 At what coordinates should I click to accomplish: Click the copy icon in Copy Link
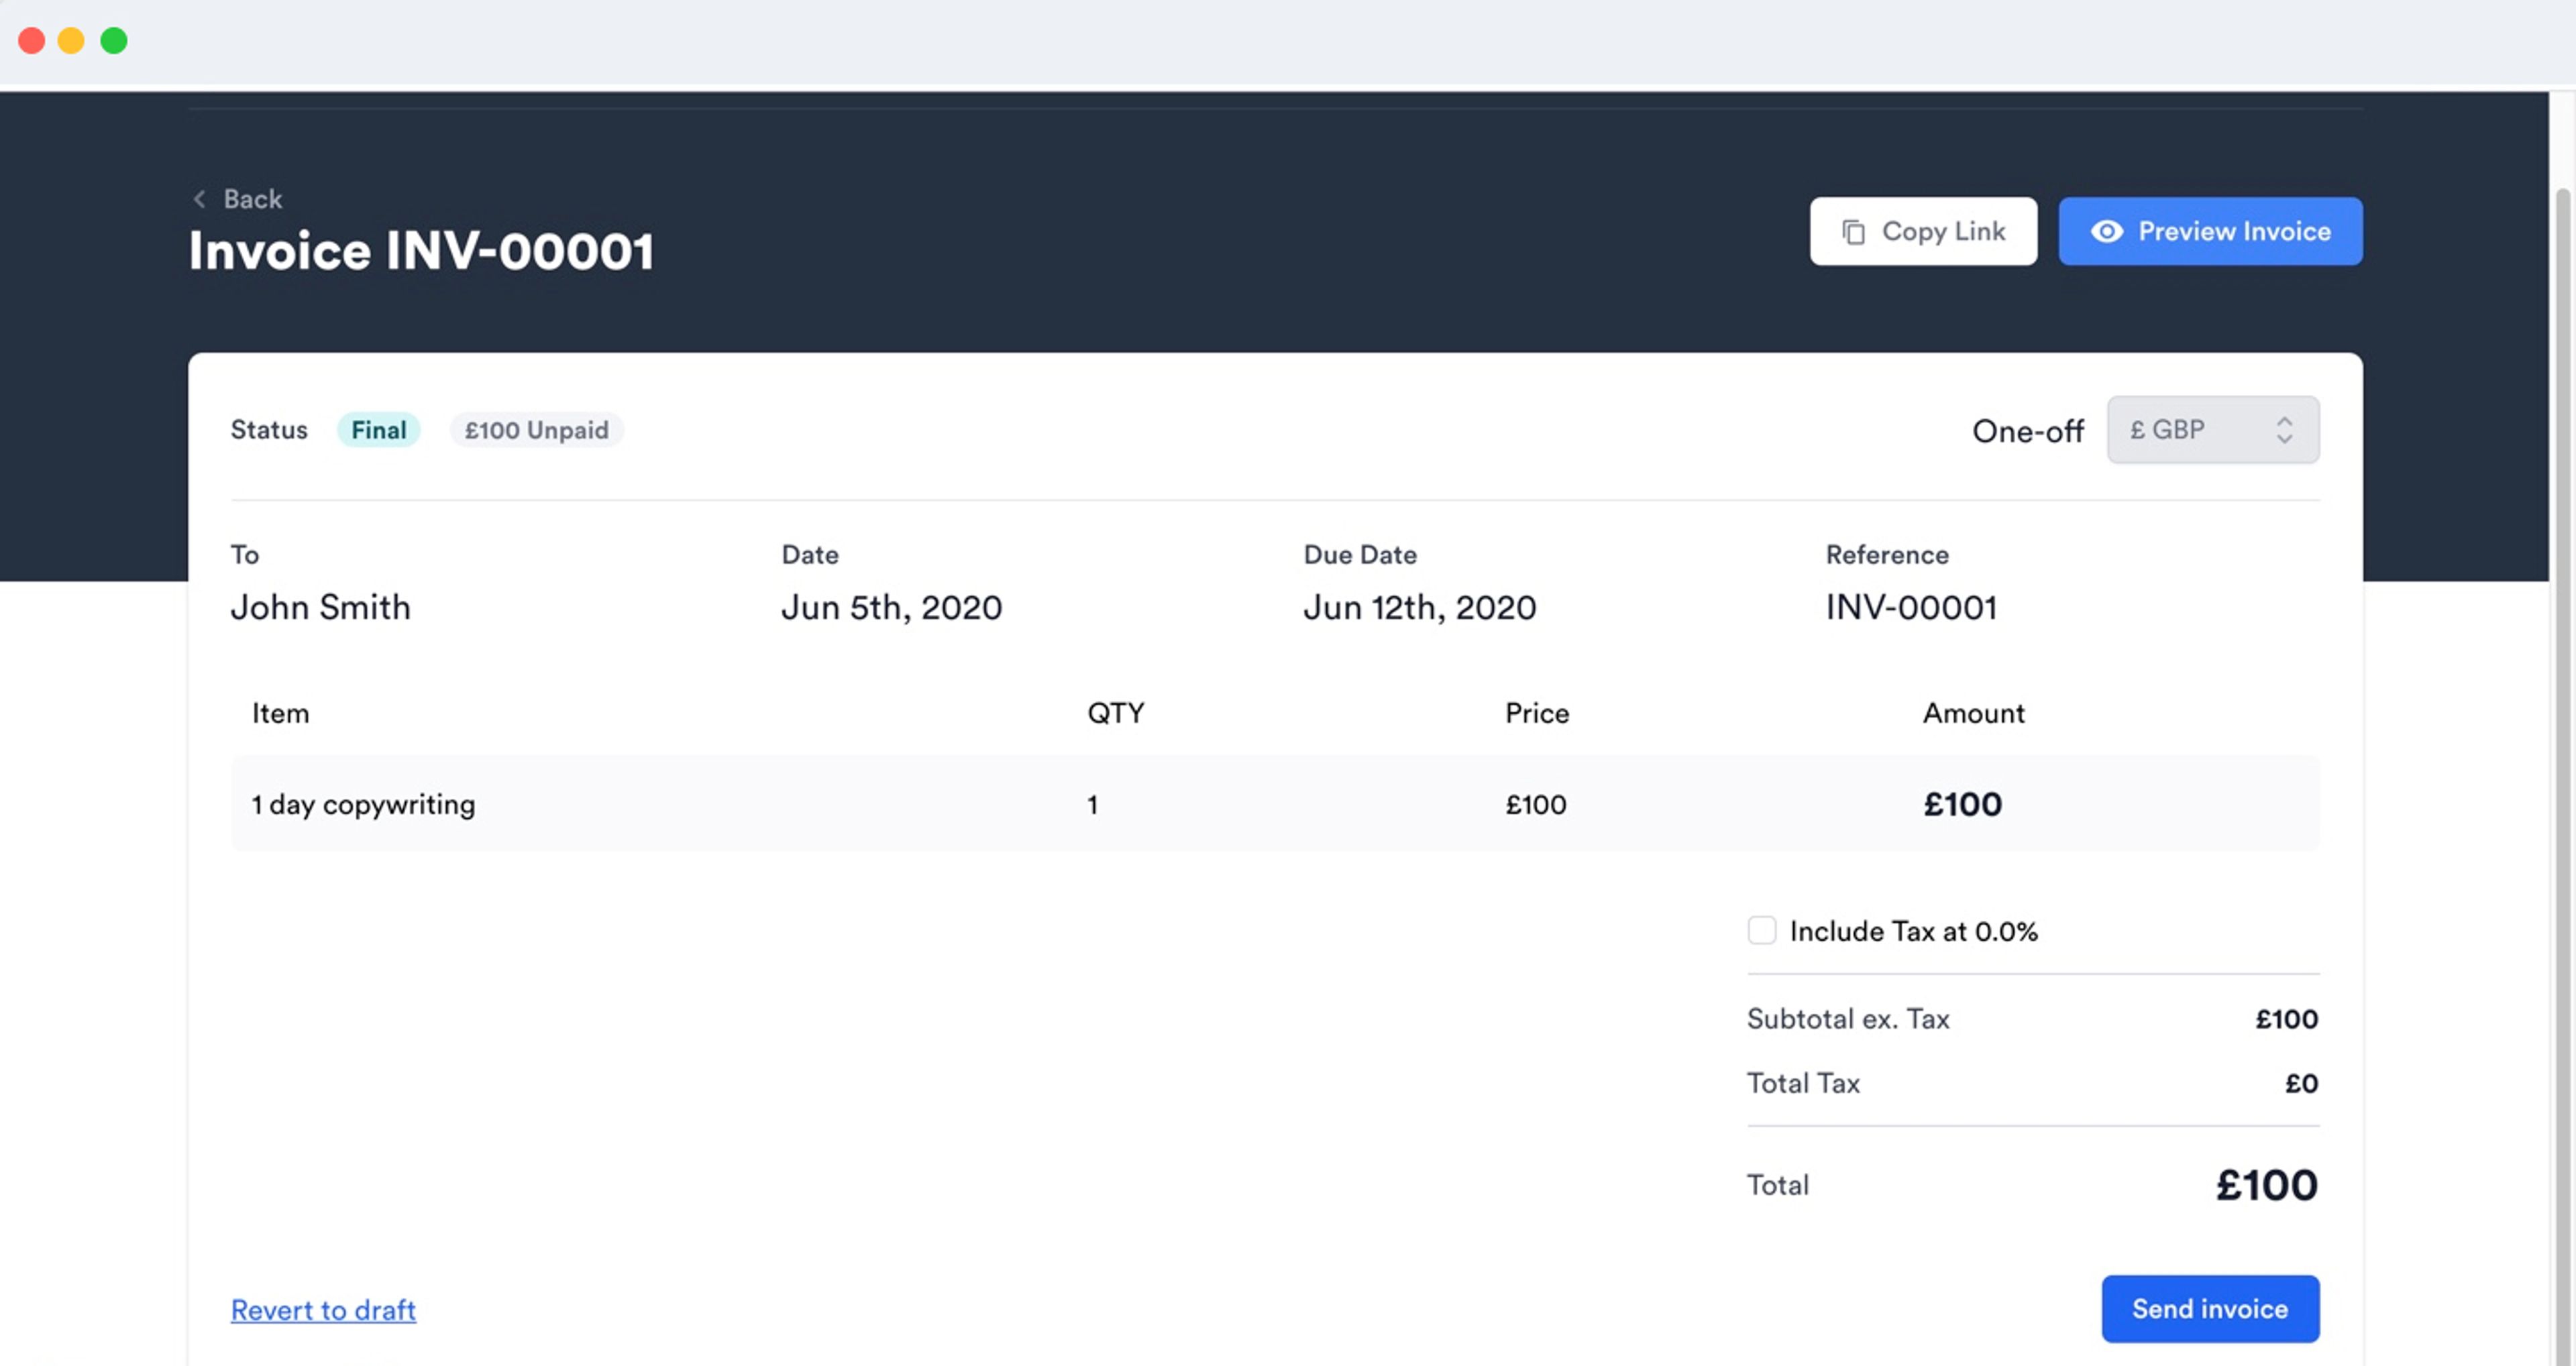pyautogui.click(x=1853, y=232)
